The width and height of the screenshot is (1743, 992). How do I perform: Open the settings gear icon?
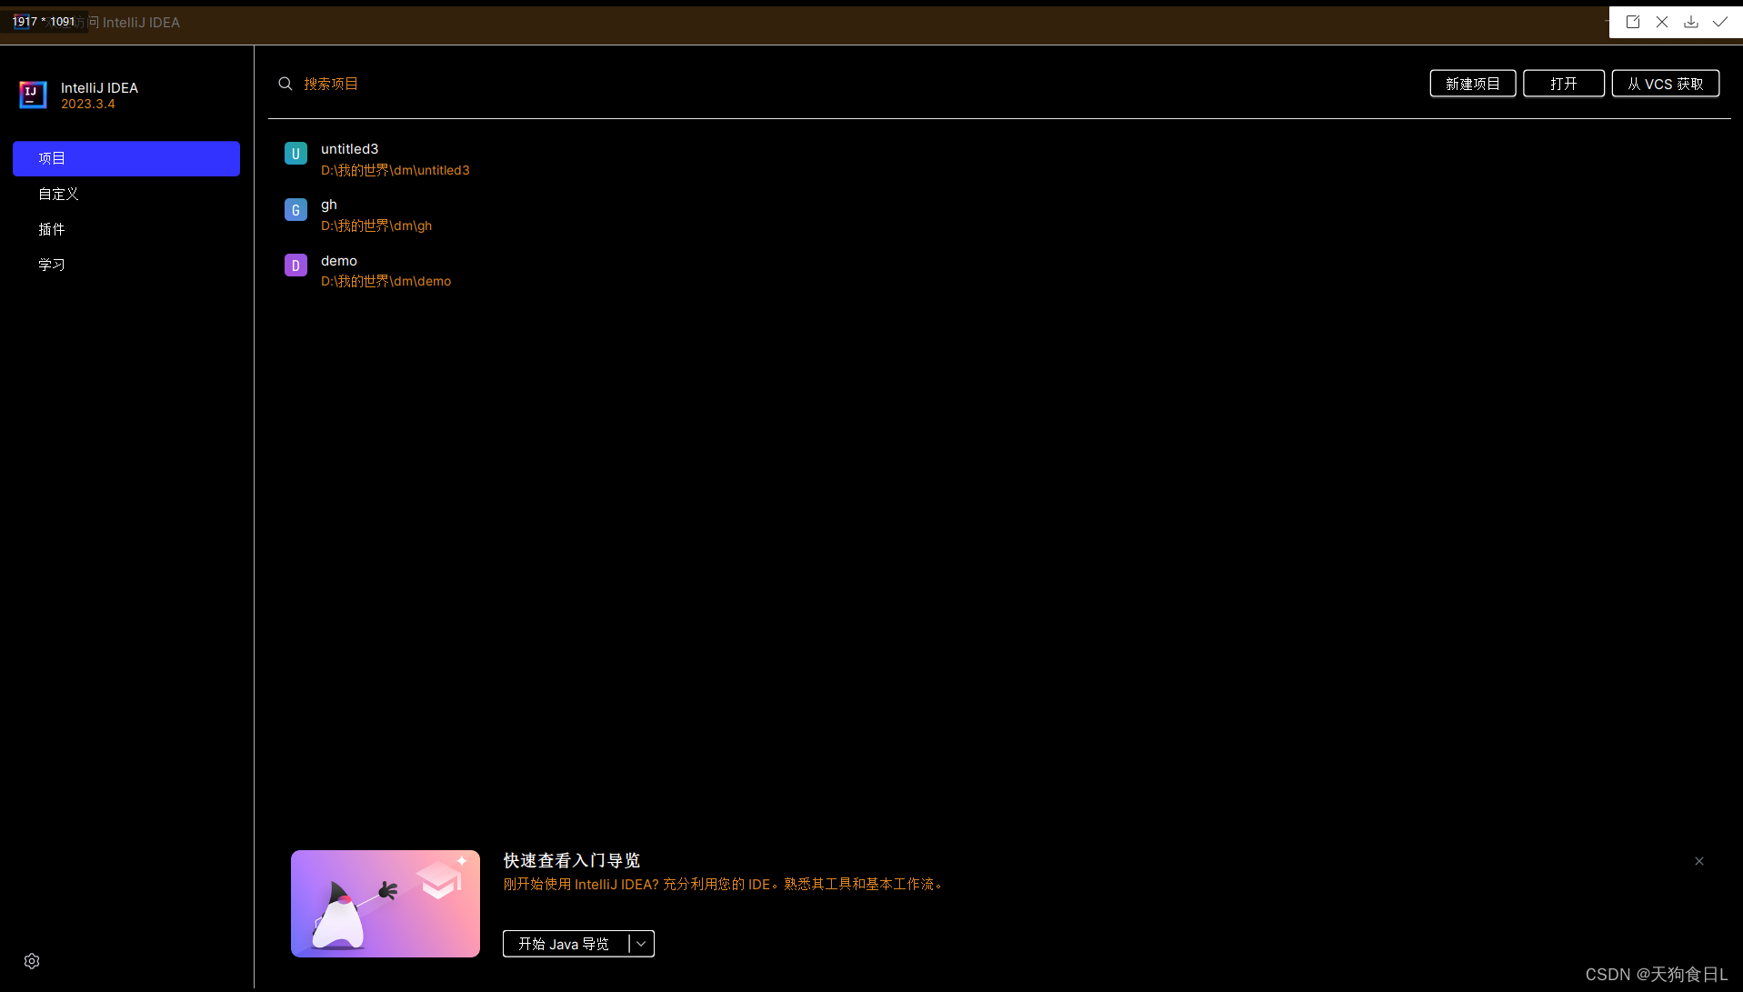[32, 961]
